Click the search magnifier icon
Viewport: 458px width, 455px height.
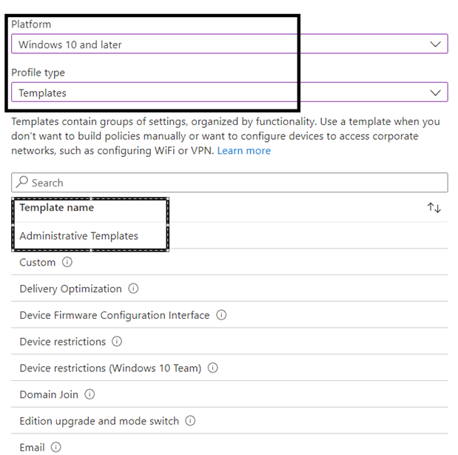(22, 183)
